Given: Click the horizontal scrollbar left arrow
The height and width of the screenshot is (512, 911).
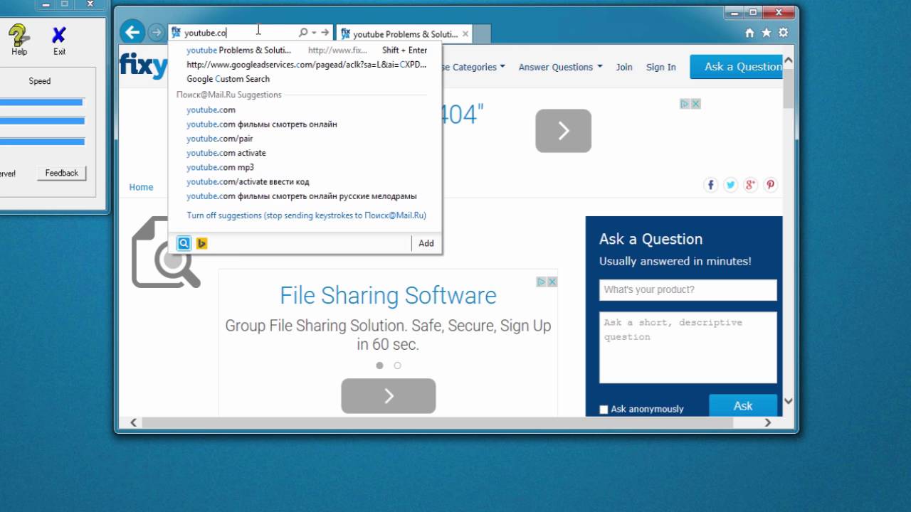Looking at the screenshot, I should [x=133, y=422].
